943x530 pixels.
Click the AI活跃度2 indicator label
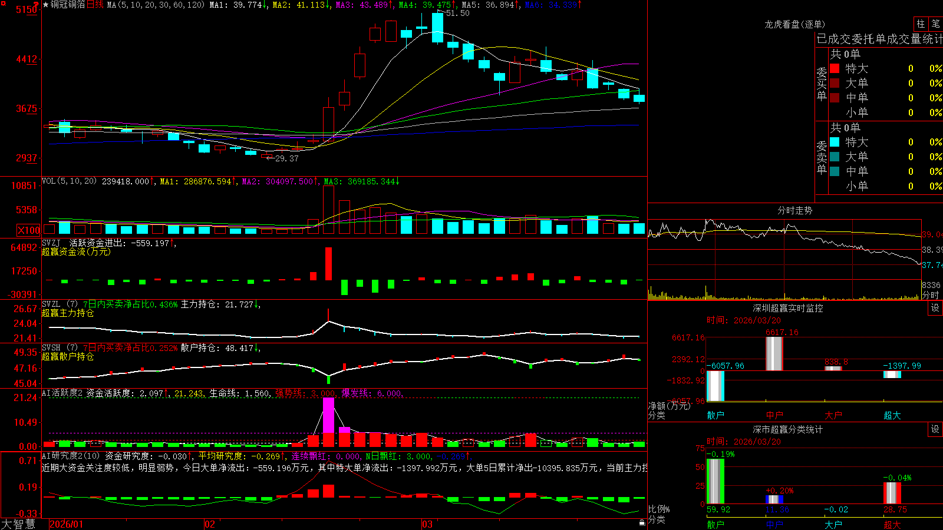[x=62, y=393]
